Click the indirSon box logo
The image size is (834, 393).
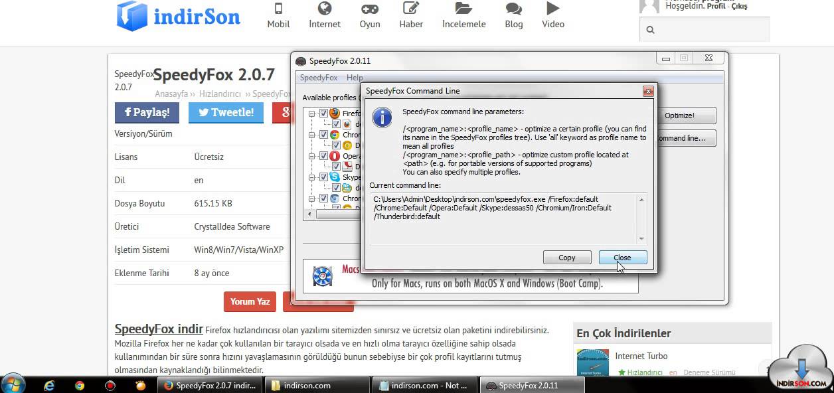pyautogui.click(x=131, y=15)
